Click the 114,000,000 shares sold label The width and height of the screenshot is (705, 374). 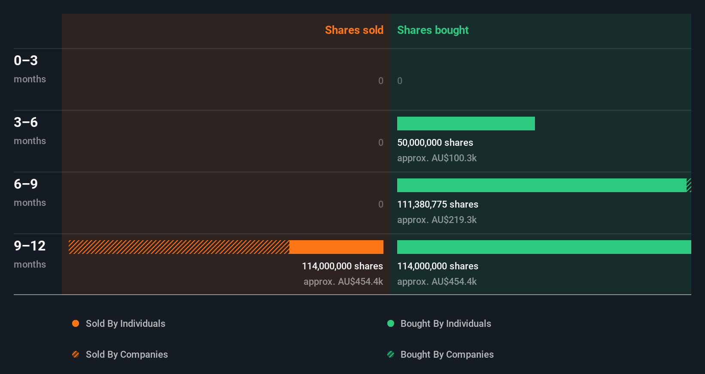pyautogui.click(x=342, y=266)
